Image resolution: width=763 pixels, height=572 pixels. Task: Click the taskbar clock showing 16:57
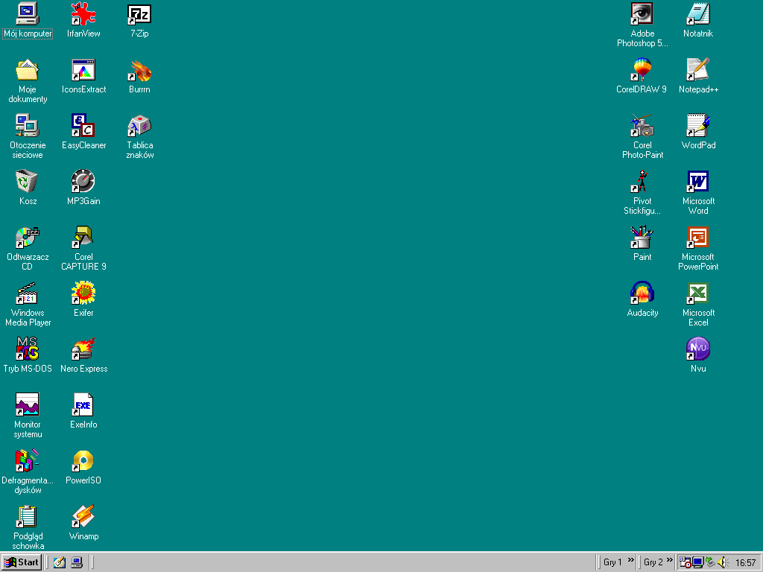click(745, 562)
